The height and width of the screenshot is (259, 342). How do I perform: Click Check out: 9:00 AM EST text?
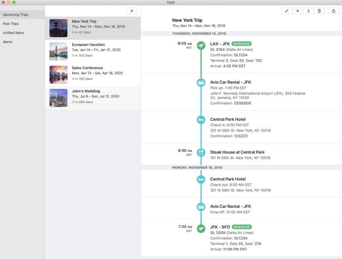231,185
